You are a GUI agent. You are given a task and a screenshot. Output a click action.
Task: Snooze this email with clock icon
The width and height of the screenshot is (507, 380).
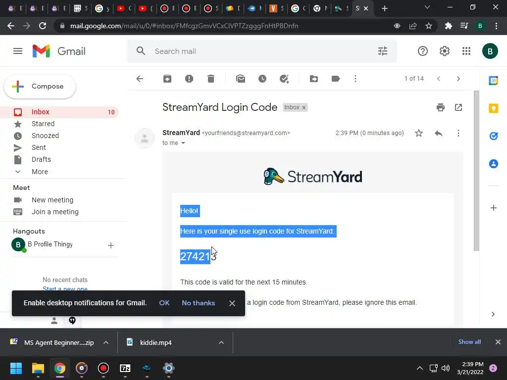coord(262,79)
